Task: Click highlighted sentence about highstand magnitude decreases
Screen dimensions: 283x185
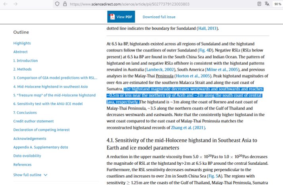Action: (x=184, y=96)
